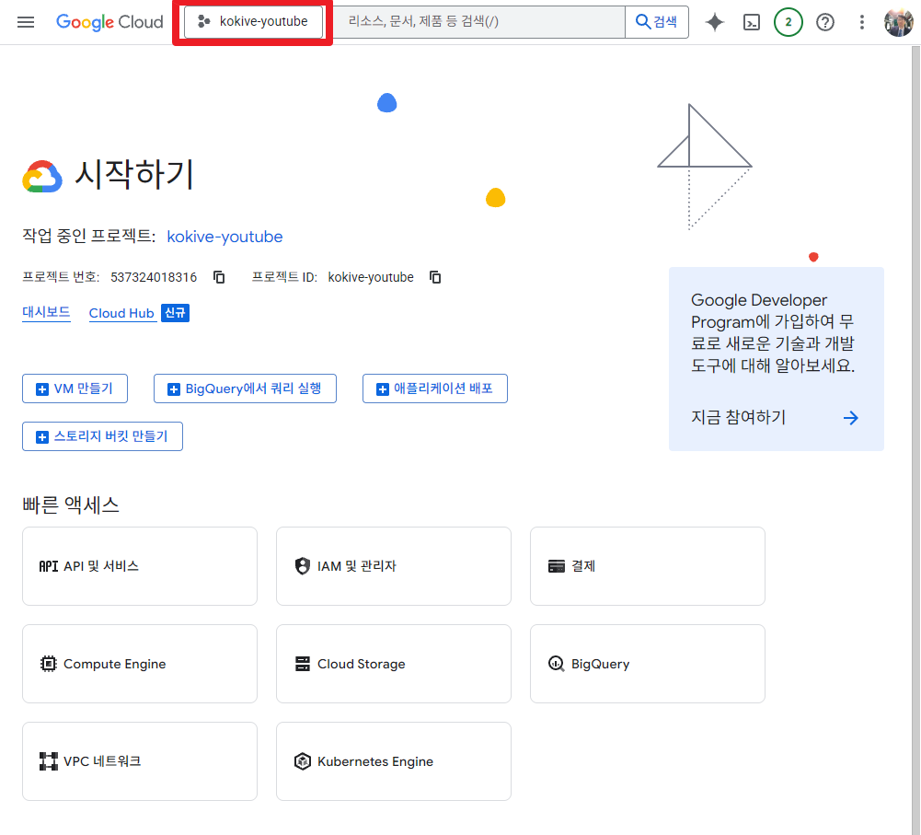Click the VM 만들기 button
This screenshot has height=835, width=921.
click(x=75, y=388)
